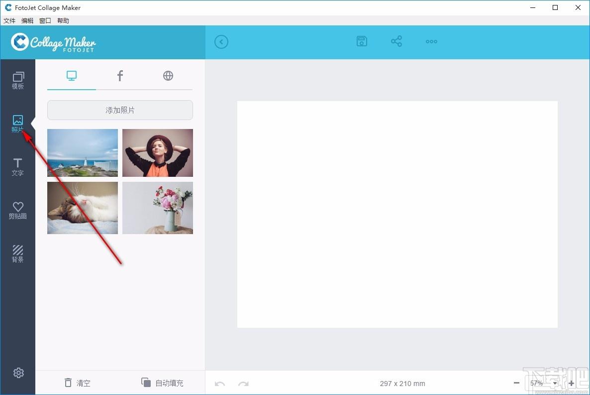Open the 剪贴画 clipart panel
The height and width of the screenshot is (395, 590).
18,210
